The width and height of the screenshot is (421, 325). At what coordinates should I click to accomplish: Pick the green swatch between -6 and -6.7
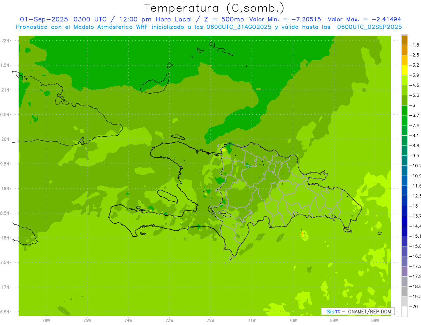pyautogui.click(x=405, y=110)
